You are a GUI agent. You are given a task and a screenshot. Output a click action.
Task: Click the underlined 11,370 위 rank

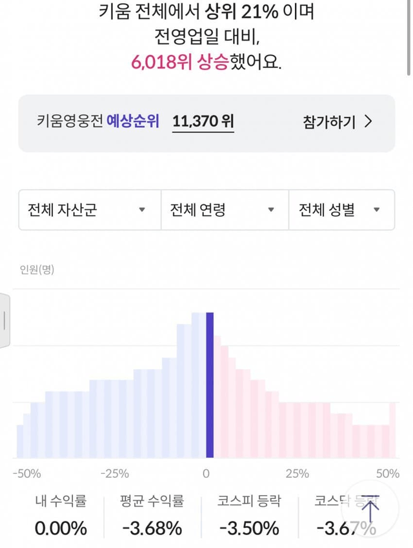click(203, 122)
